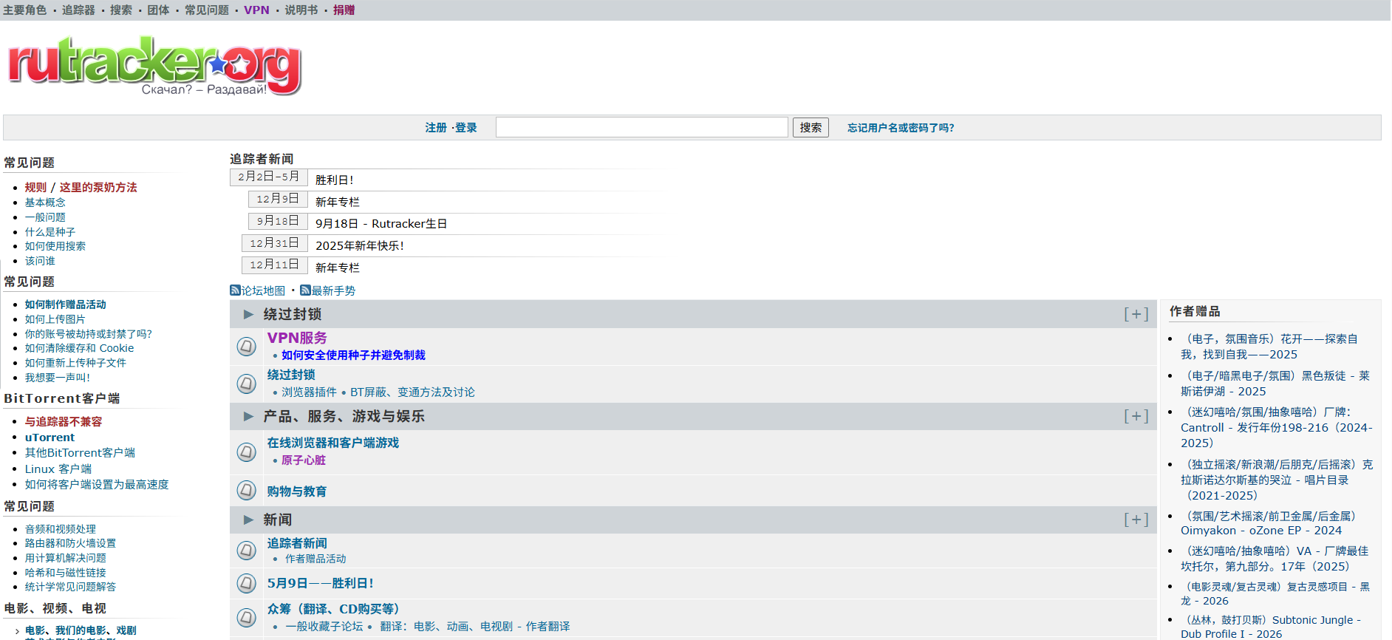This screenshot has height=640, width=1392.
Task: Click the 登录 link
Action: tap(465, 128)
